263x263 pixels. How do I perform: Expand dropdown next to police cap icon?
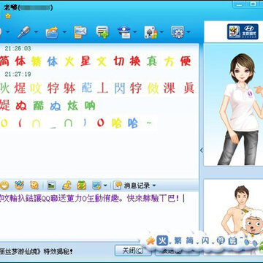point(135,32)
